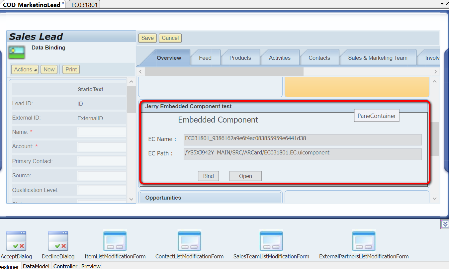This screenshot has height=269, width=449.
Task: Switch to the Designer view tab
Action: coord(9,266)
